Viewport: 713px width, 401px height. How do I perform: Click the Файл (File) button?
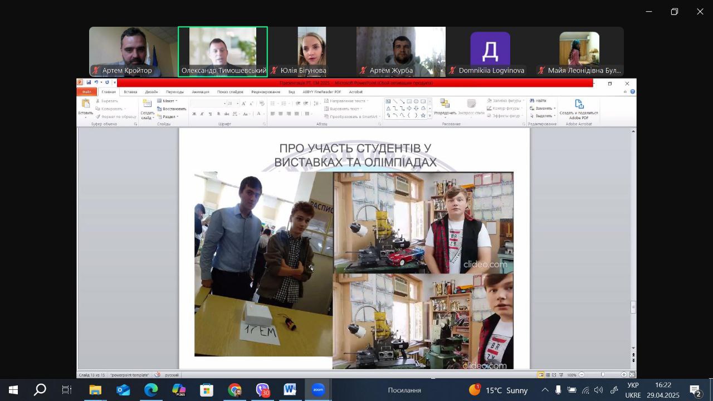86,92
